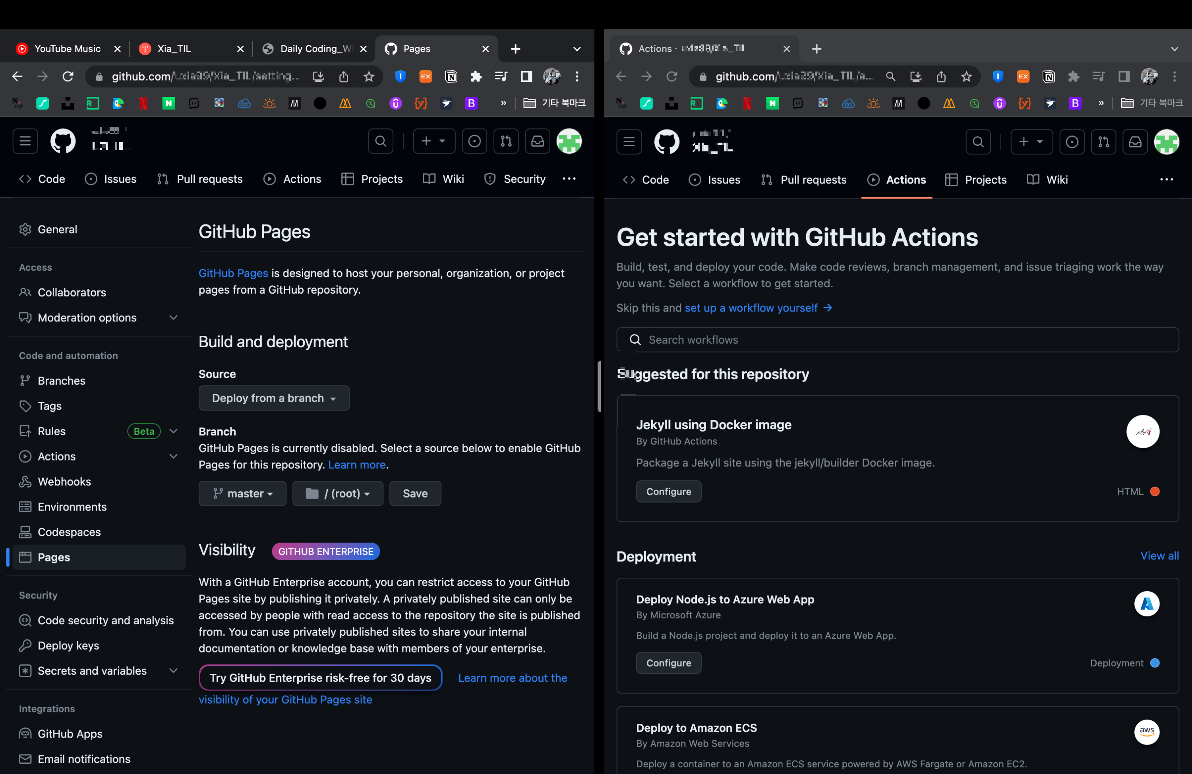Click the Save button for Pages branch
Viewport: 1192px width, 774px height.
(x=415, y=493)
